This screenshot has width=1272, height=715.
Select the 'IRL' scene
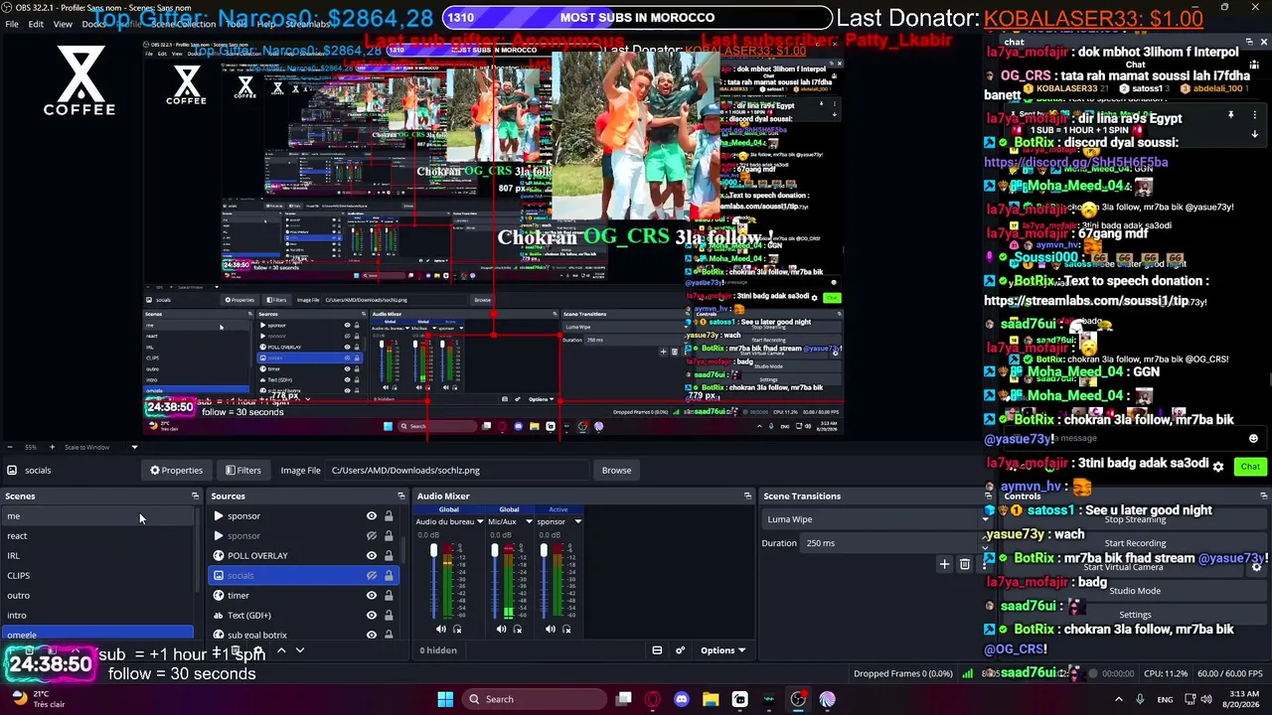click(x=98, y=555)
